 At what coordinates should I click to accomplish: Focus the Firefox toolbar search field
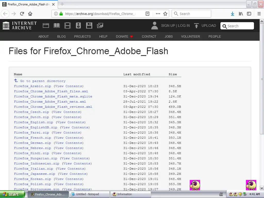(191, 14)
